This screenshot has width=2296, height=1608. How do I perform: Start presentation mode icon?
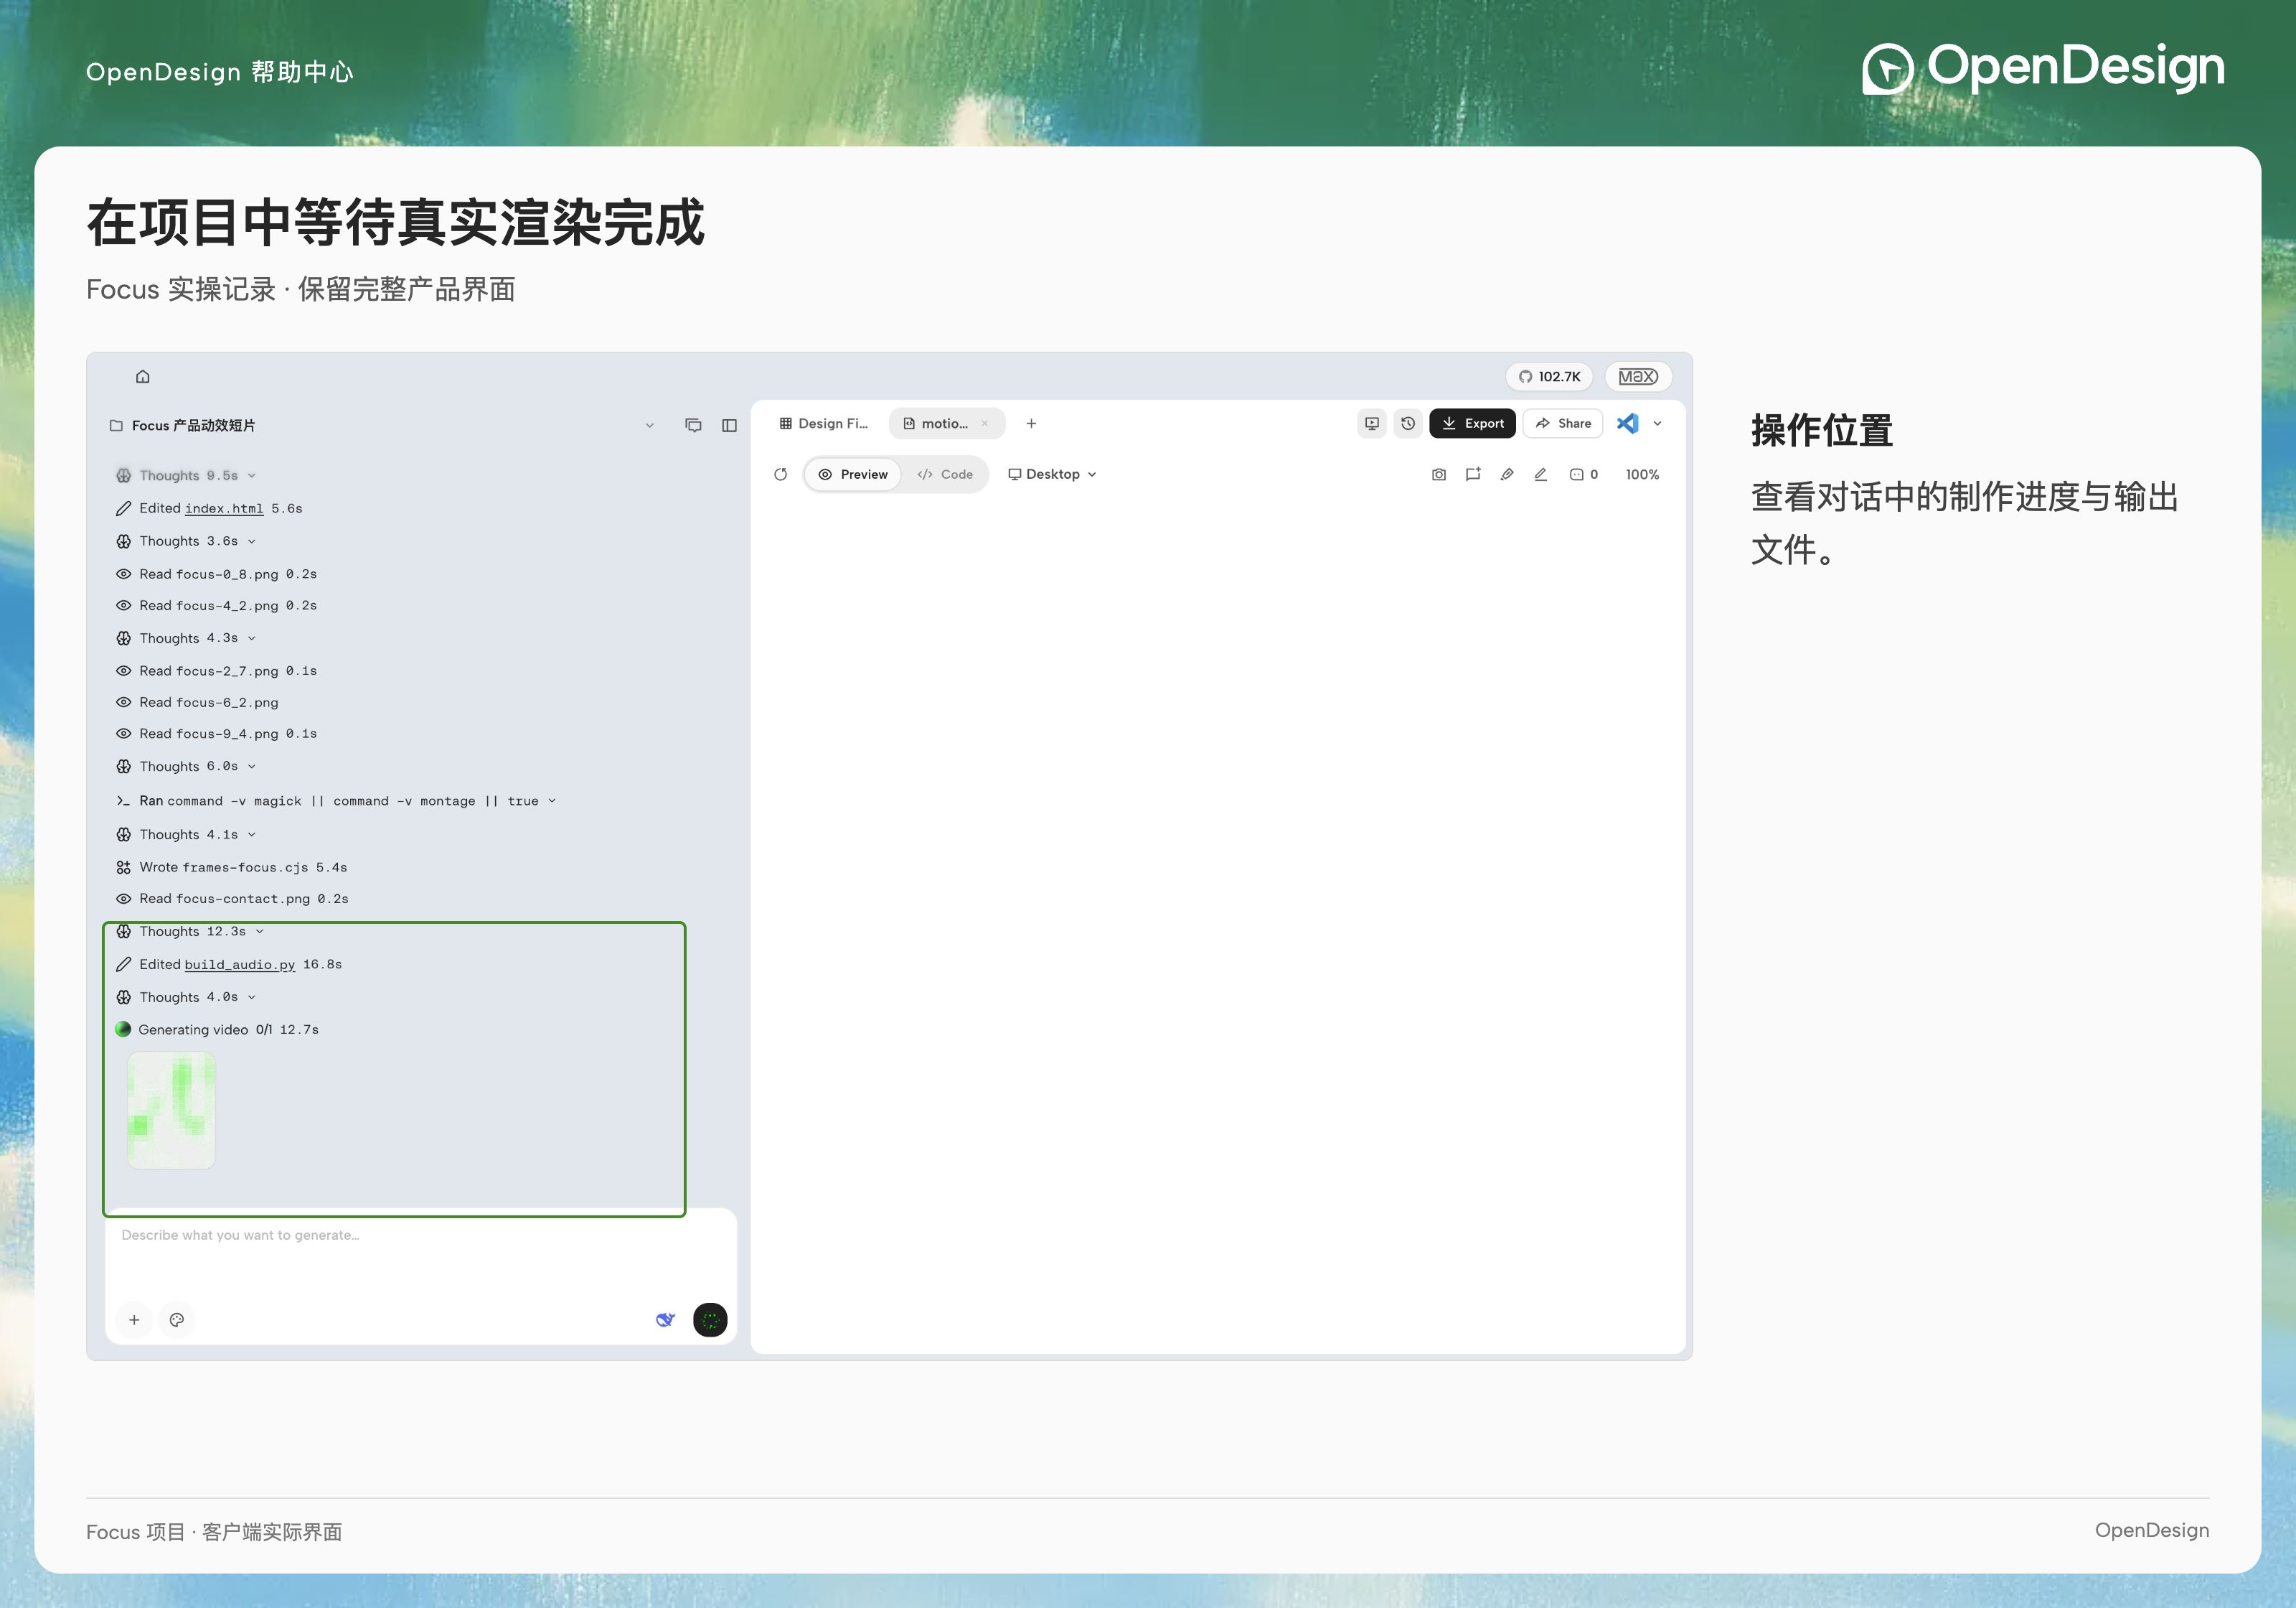click(x=1372, y=424)
